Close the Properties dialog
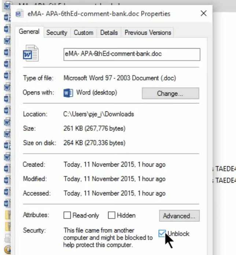The image size is (236, 255). click(x=203, y=14)
